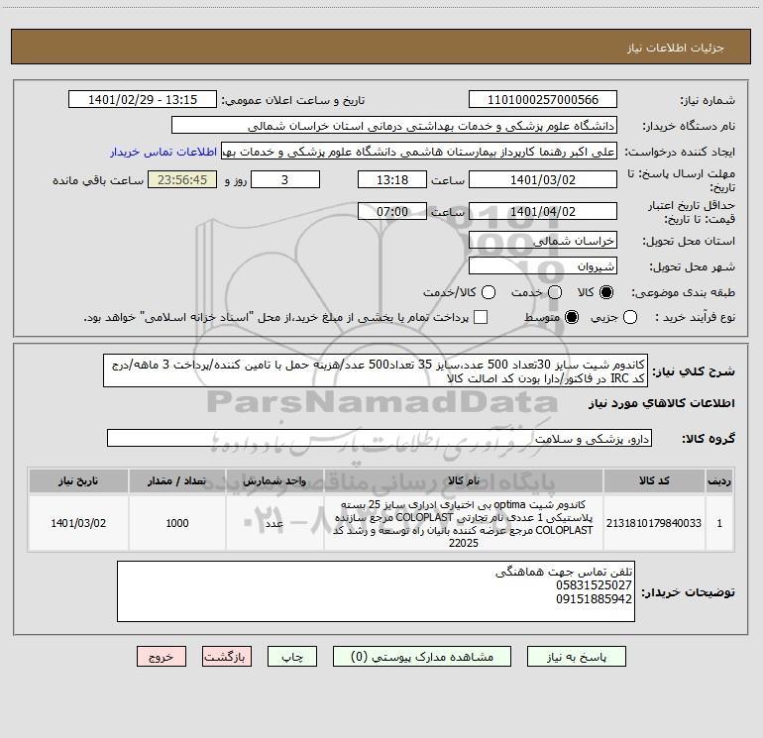Click the countdown timer 23:56:45

(182, 179)
